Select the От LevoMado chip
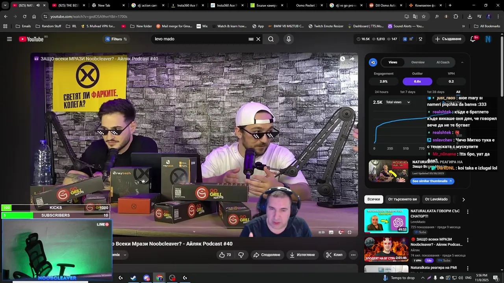Image resolution: width=504 pixels, height=283 pixels. (x=437, y=199)
